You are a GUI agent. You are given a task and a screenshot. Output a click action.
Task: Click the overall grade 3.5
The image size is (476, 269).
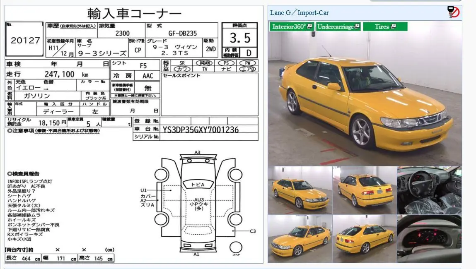240,38
